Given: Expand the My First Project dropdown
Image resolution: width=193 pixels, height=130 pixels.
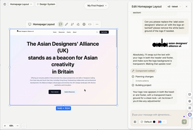Looking at the screenshot, I should [x=96, y=6].
